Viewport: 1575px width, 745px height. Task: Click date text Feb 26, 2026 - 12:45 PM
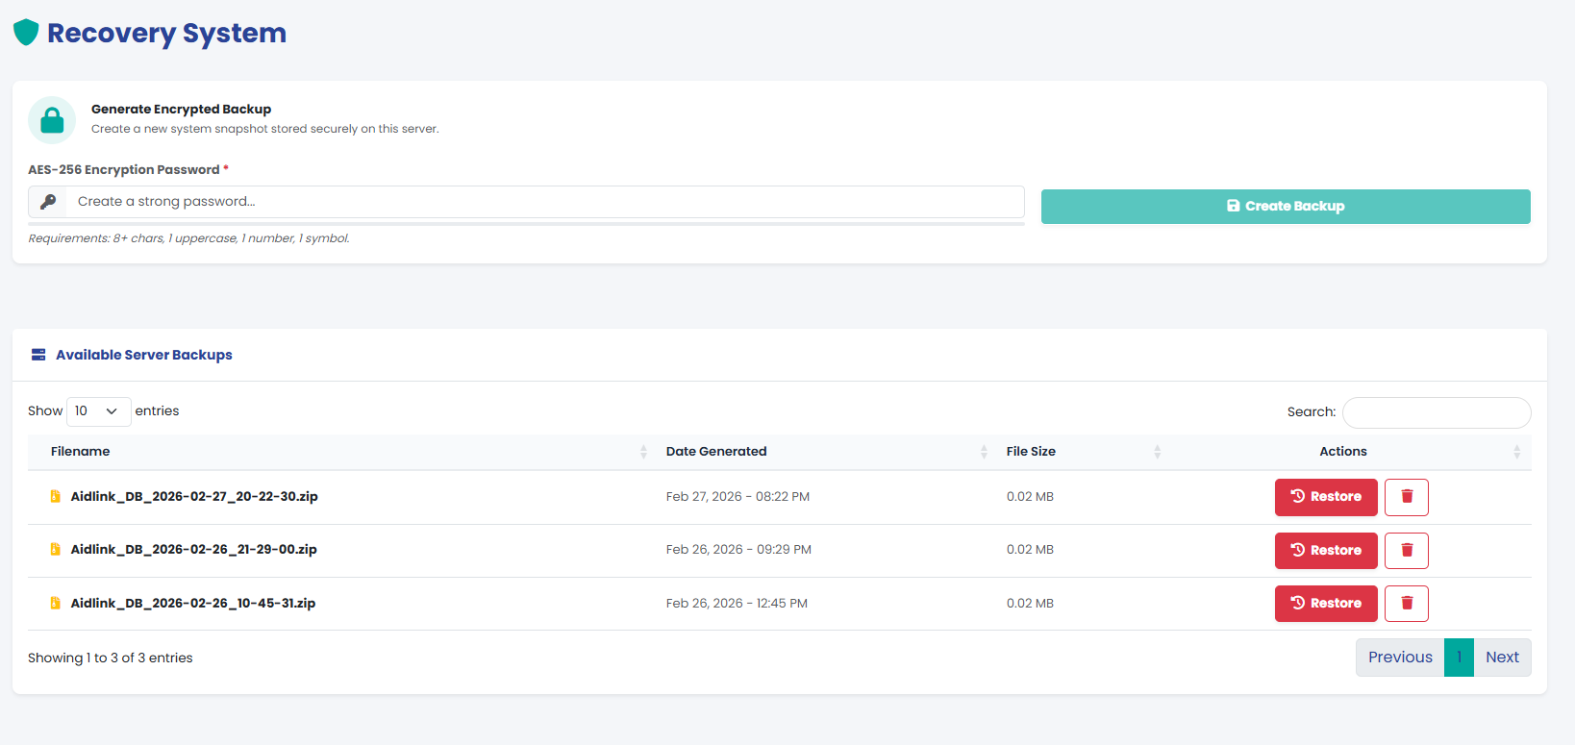click(737, 604)
